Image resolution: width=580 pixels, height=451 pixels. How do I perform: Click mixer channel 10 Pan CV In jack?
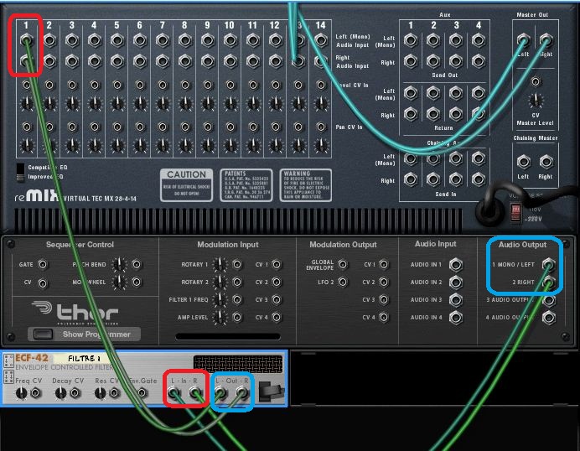click(230, 127)
